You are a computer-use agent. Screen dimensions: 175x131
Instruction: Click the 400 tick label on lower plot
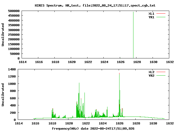tap(13, 105)
